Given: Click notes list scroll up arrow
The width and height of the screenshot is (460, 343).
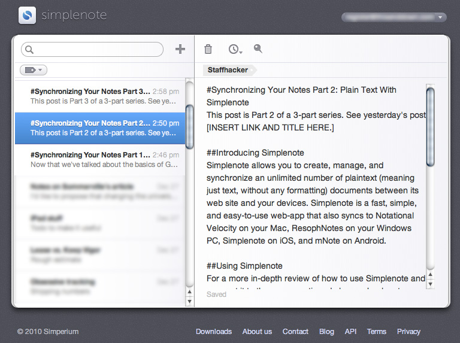Looking at the screenshot, I should click(x=189, y=292).
